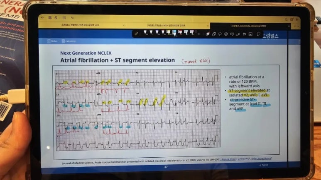Click the page number 47
Image resolution: width=321 pixels, height=180 pixels.
click(x=166, y=167)
